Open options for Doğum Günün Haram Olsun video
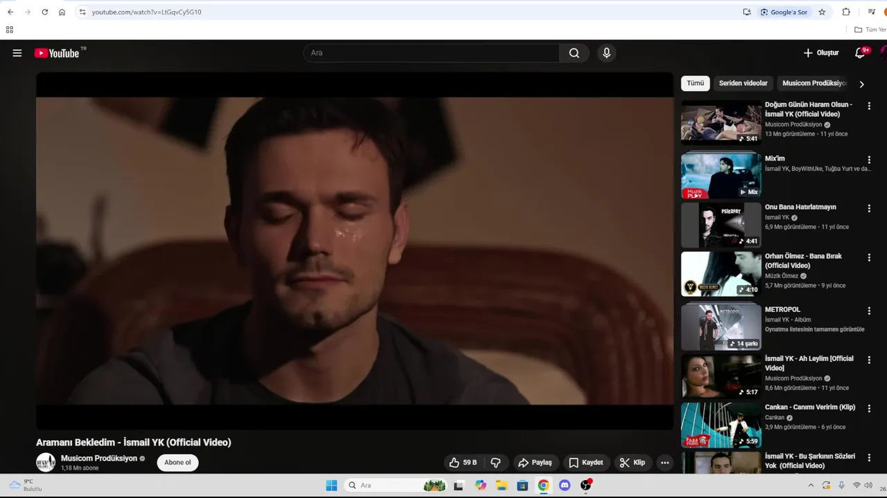Screen dimensions: 887x498 coord(869,106)
